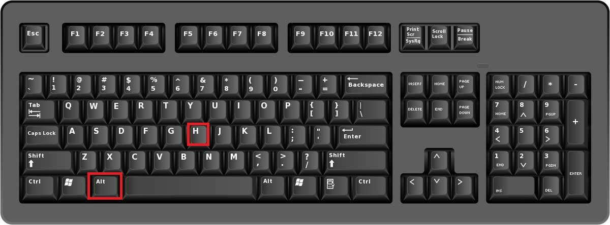This screenshot has height=225, width=610.
Task: Click the Esc key
Action: 34,35
